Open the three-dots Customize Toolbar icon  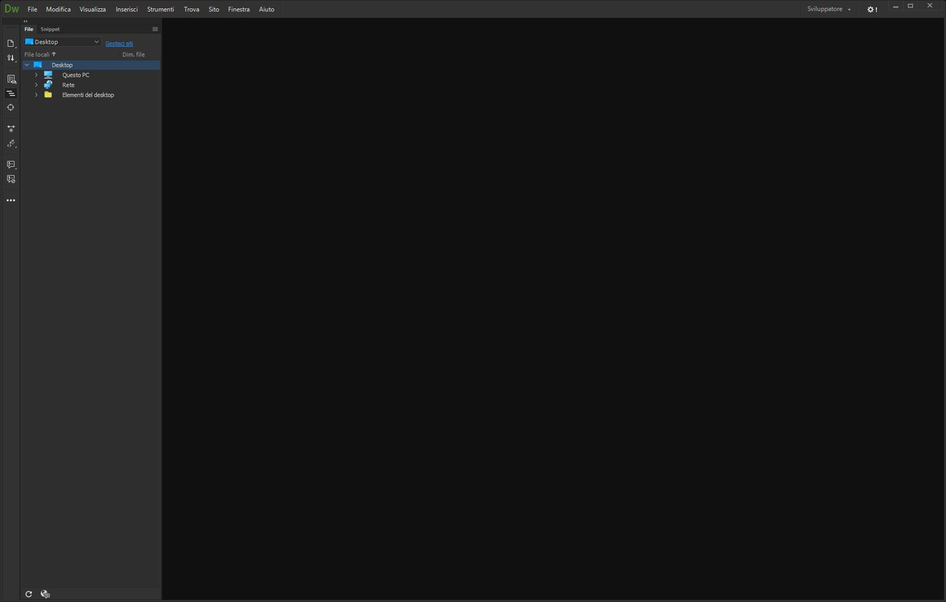[x=11, y=200]
